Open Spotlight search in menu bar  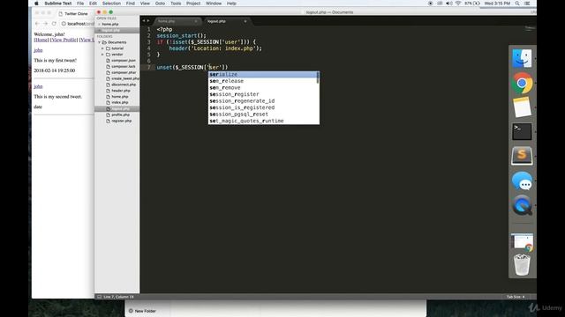pyautogui.click(x=517, y=4)
